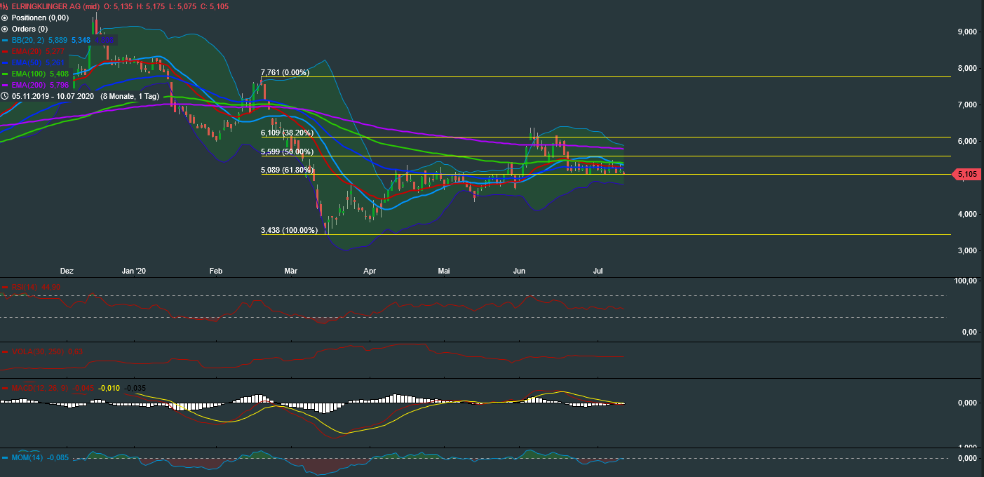The height and width of the screenshot is (477, 984).
Task: Click the EMA(200) purple color dash
Action: [x=5, y=85]
